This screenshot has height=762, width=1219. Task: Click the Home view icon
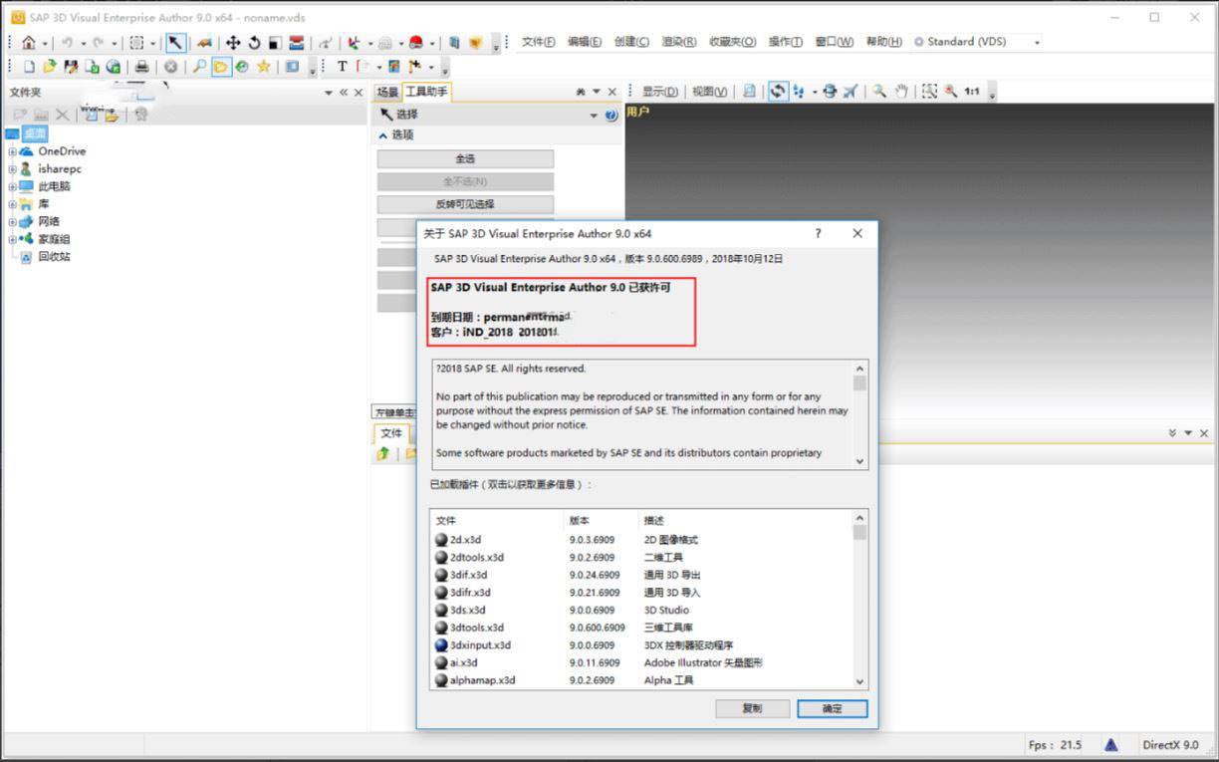tap(29, 43)
